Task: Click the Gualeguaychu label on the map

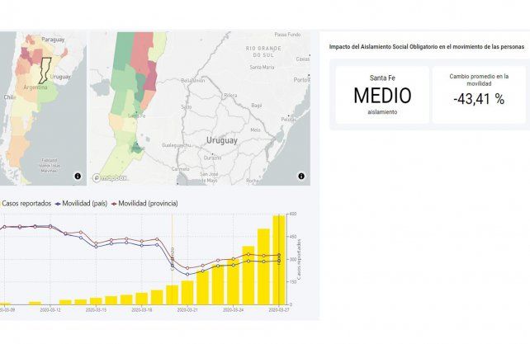Action: tap(176, 145)
